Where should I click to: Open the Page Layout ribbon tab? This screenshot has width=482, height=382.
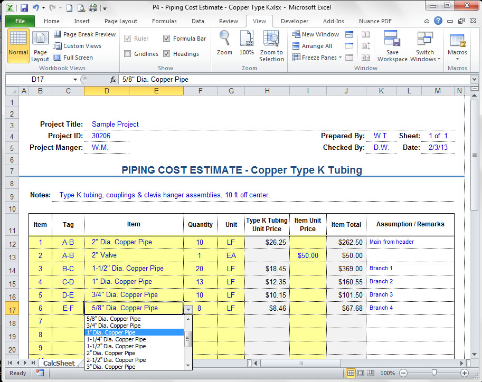tap(120, 21)
